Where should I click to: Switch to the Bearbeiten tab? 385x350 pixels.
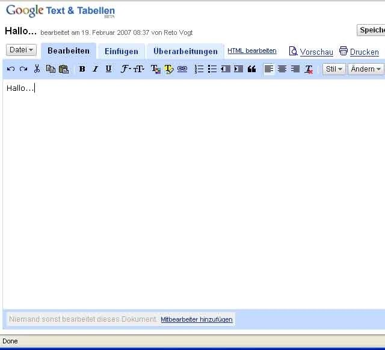coord(69,51)
